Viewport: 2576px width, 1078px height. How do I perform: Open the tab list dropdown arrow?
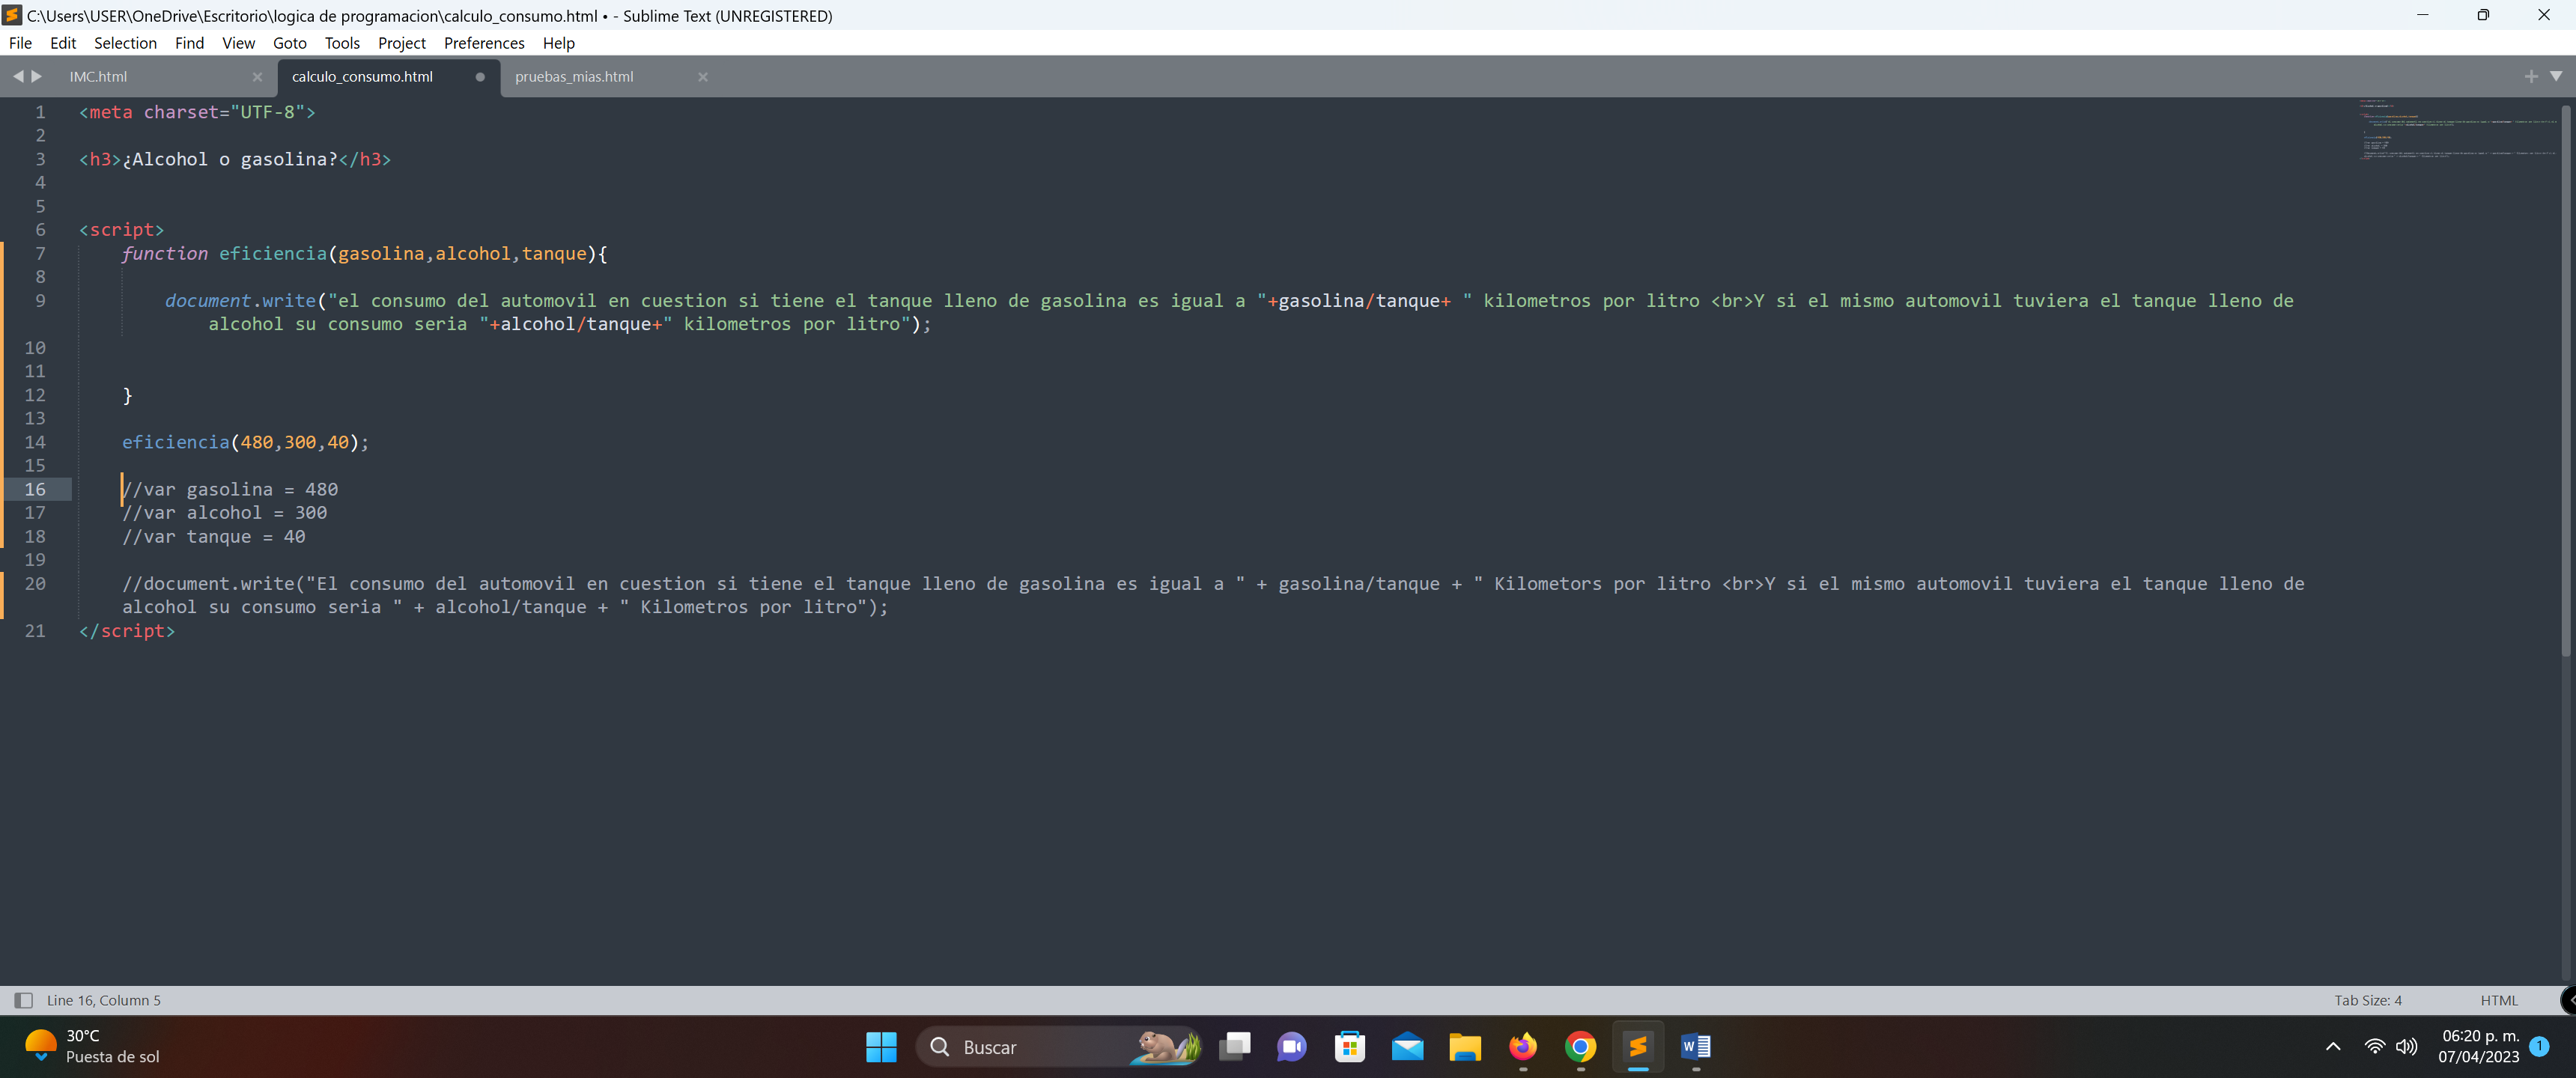(x=2556, y=76)
